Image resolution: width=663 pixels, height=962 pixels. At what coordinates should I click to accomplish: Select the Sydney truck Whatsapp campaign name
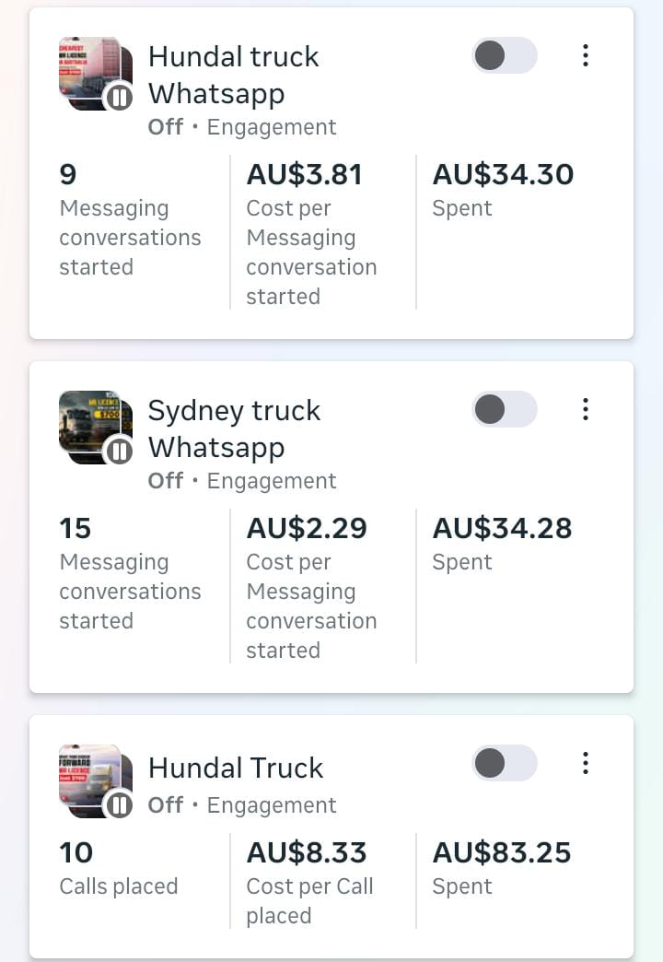click(x=234, y=428)
